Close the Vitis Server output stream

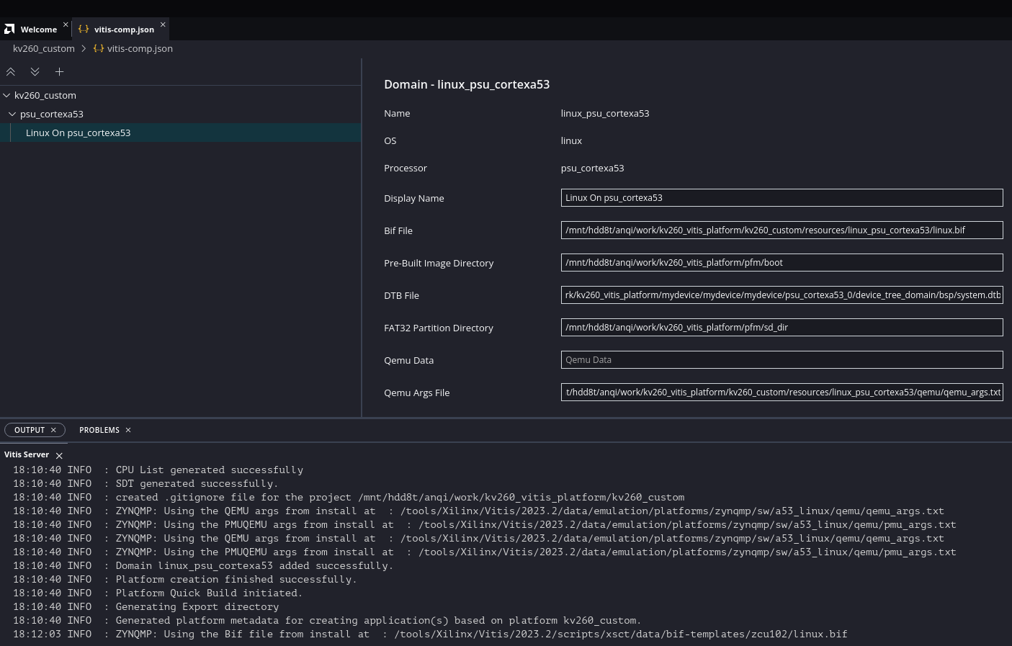click(59, 456)
